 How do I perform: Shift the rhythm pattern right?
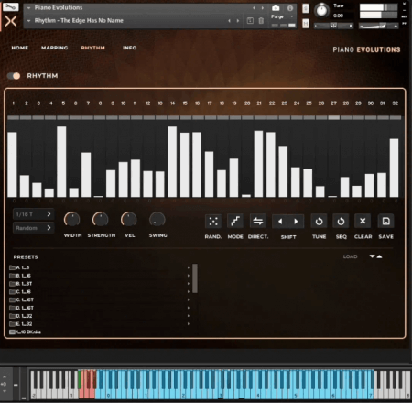pos(296,222)
